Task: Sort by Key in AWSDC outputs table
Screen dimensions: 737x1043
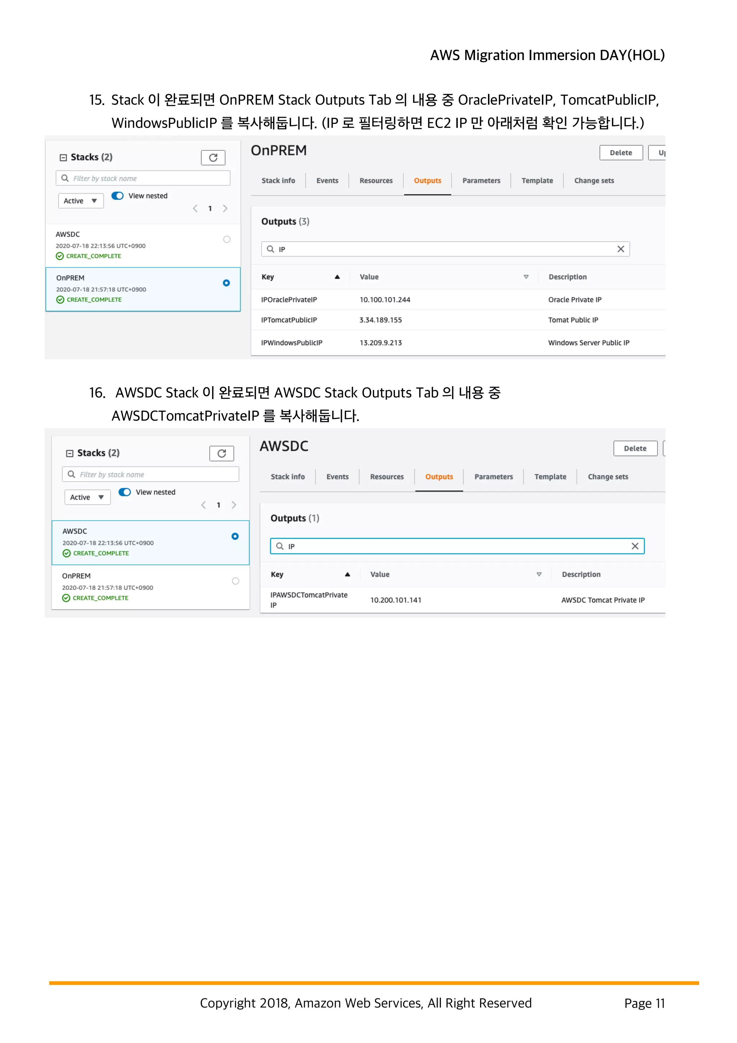Action: 347,574
